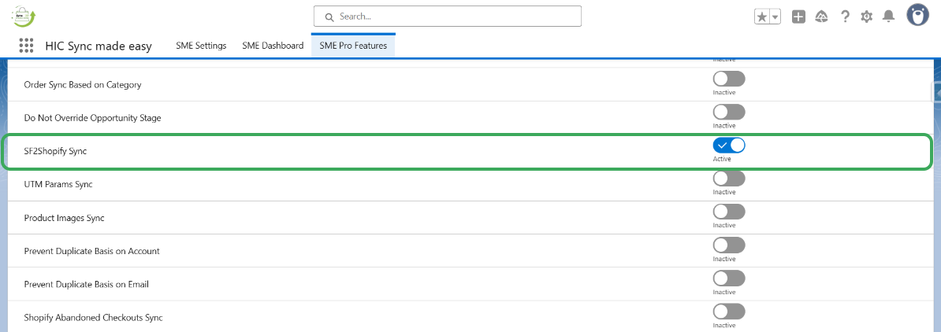Turn on UTM Params Sync
The height and width of the screenshot is (332, 941).
(x=729, y=179)
